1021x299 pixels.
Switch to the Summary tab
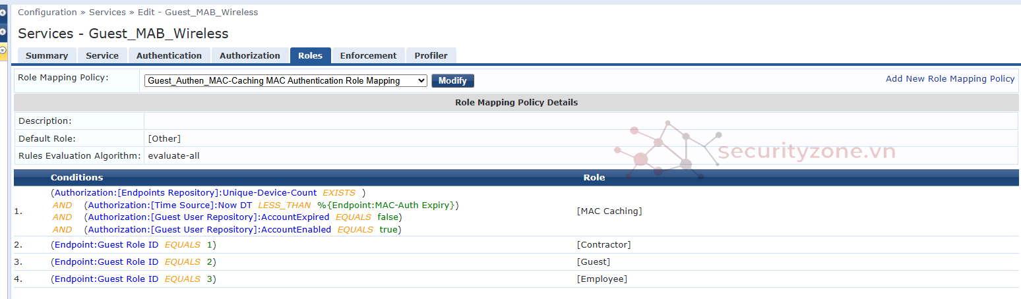tap(46, 56)
